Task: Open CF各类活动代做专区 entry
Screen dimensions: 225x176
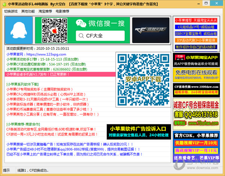Action: (51, 129)
